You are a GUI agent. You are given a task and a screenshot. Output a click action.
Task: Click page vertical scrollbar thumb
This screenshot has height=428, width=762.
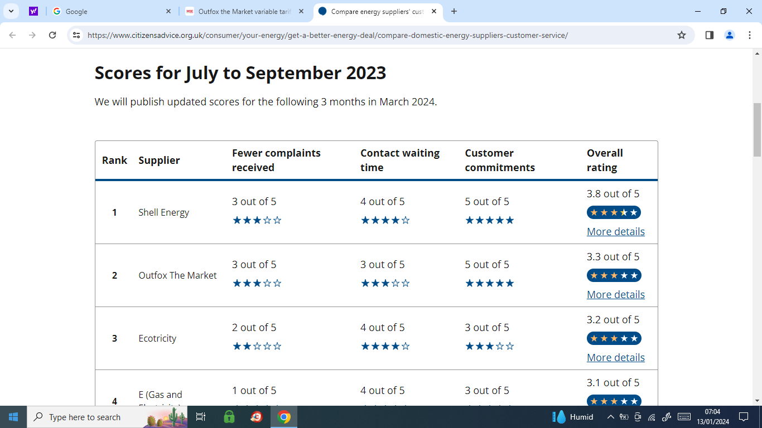coord(757,129)
